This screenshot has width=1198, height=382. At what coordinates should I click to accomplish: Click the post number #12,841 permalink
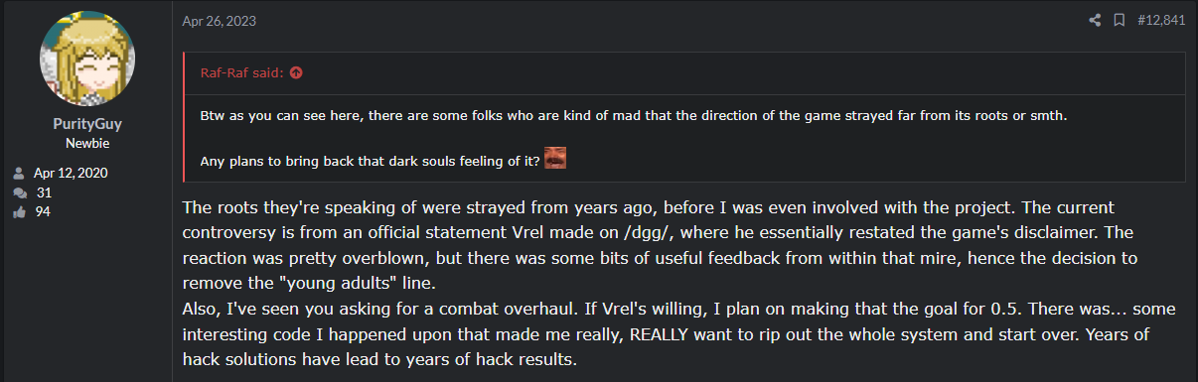pyautogui.click(x=1161, y=20)
